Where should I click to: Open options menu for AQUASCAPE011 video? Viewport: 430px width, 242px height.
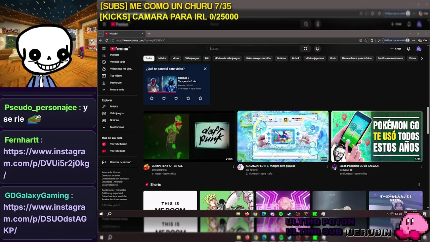327,166
